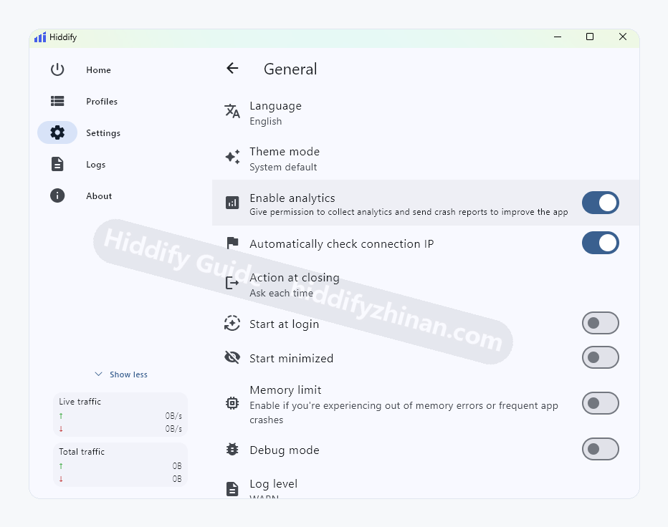Click the green upload arrow in Live traffic
668x527 pixels.
pos(61,416)
